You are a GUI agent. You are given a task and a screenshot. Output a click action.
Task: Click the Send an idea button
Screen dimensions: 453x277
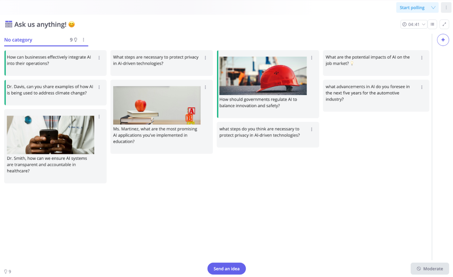[x=226, y=269]
